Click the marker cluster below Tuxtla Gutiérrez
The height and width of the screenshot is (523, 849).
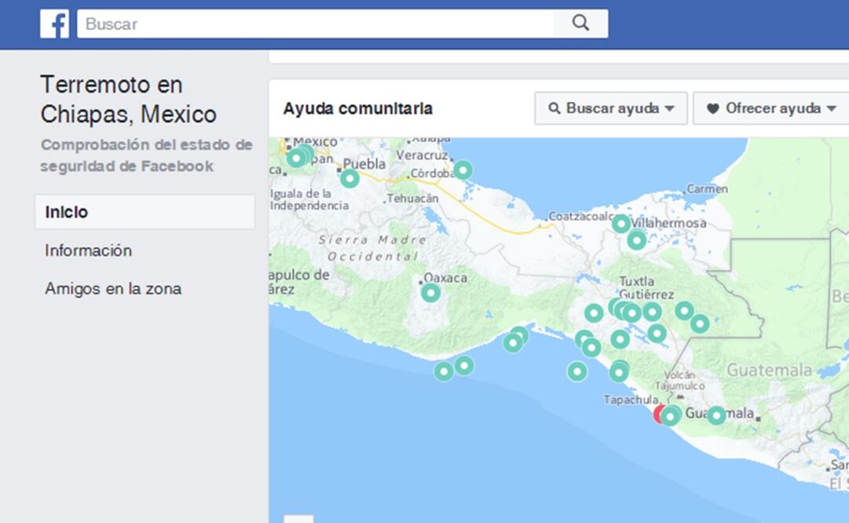pos(624,310)
